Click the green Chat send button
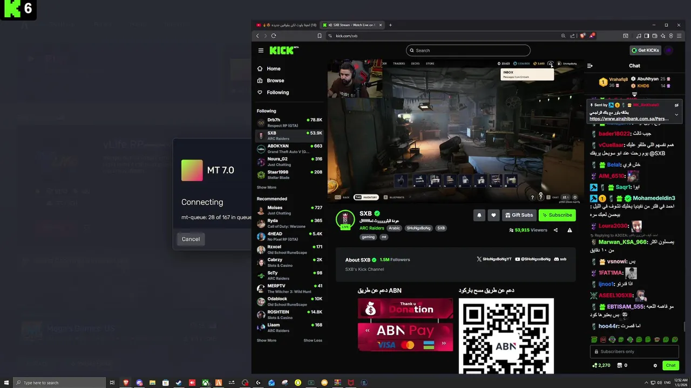 [x=670, y=365]
